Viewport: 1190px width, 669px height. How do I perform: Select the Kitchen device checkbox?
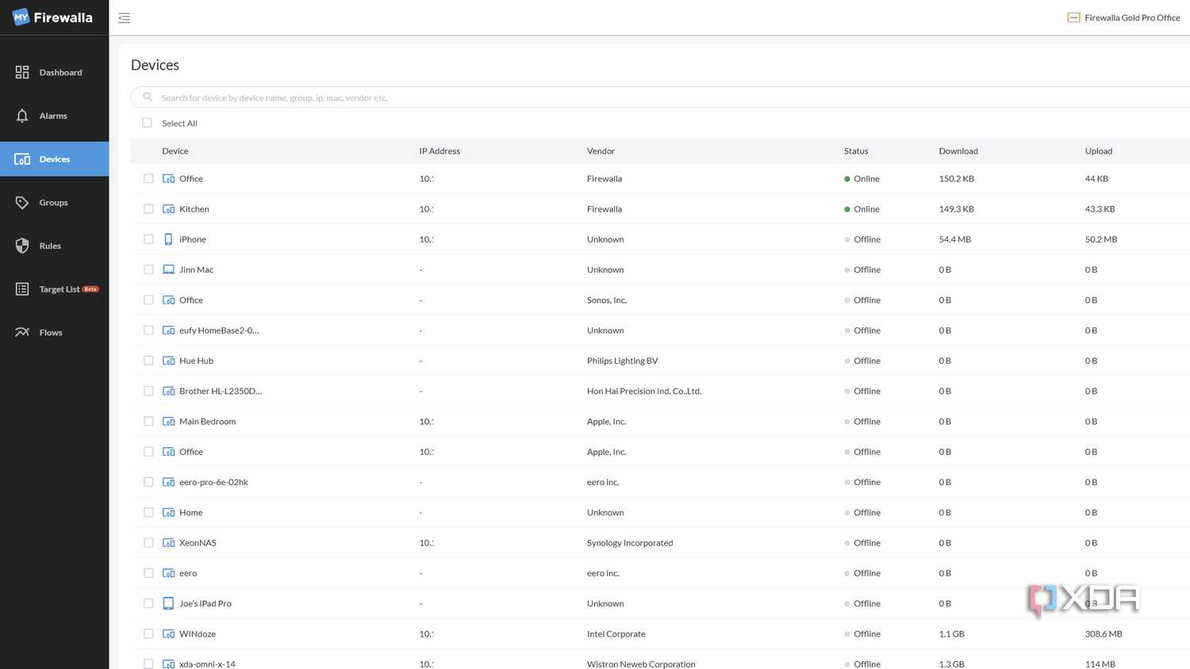click(x=148, y=209)
